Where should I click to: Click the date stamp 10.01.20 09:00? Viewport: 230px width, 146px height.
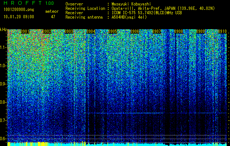(x=19, y=17)
